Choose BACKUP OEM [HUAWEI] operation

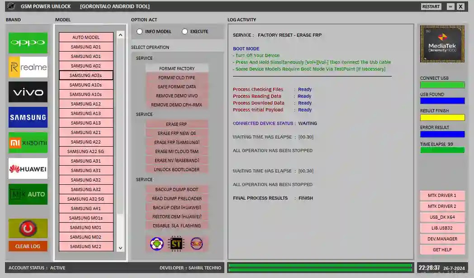coord(177,207)
